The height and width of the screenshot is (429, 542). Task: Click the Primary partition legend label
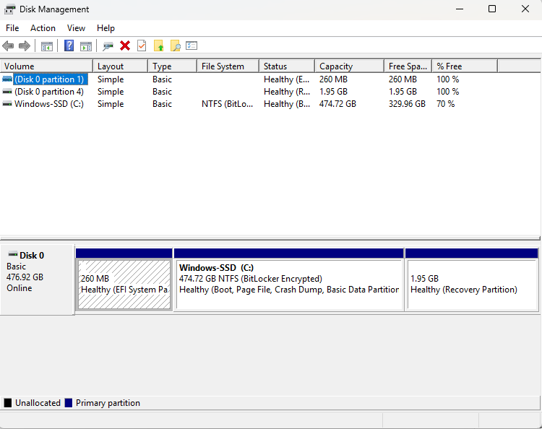click(x=108, y=403)
